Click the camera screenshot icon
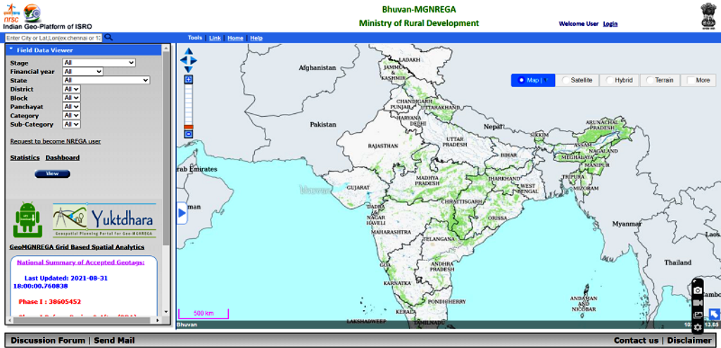The image size is (721, 348). [x=698, y=290]
